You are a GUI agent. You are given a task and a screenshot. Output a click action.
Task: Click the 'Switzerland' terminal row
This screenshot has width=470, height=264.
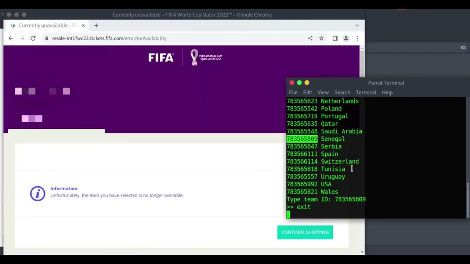coord(322,161)
